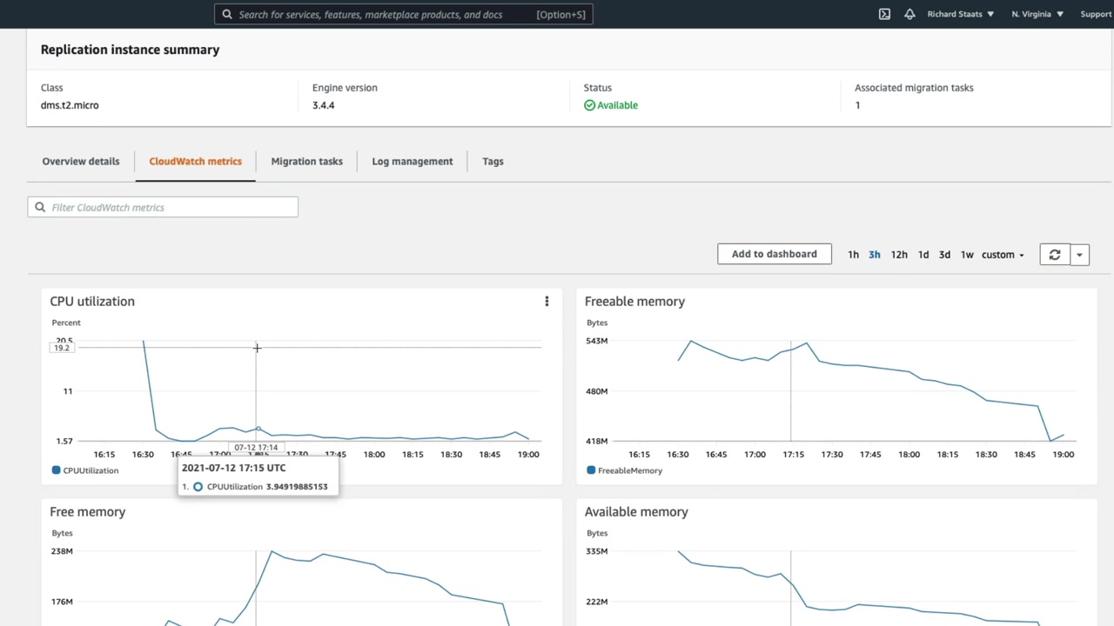Click the green Available status icon
The height and width of the screenshot is (626, 1114).
point(589,105)
